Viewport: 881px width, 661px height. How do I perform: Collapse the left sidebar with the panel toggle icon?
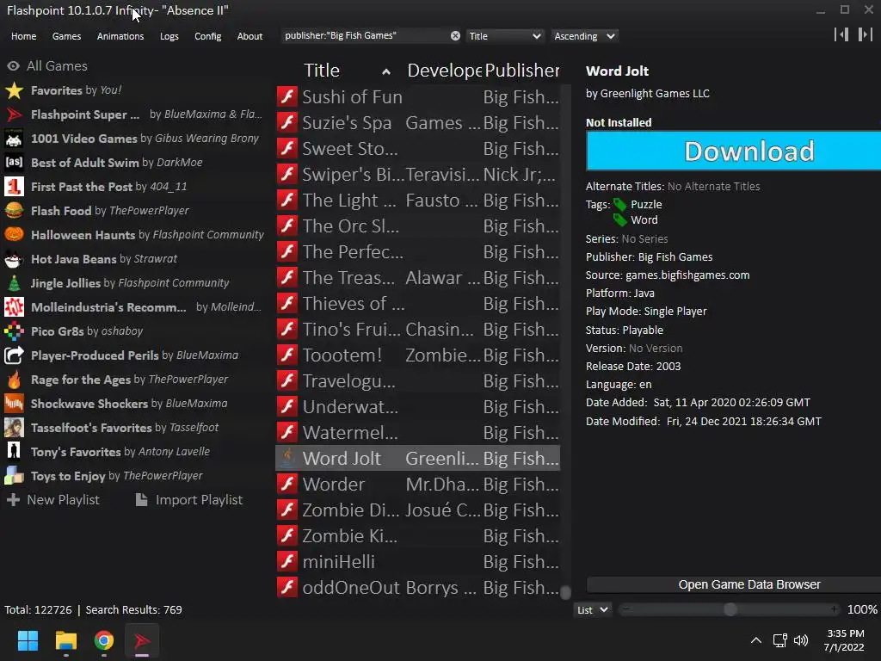(x=841, y=34)
